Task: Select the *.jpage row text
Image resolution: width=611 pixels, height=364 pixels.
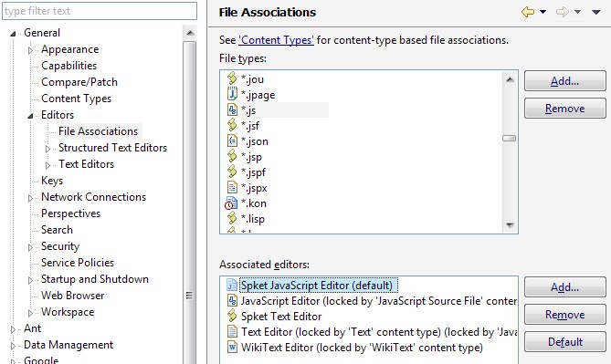Action: pos(258,95)
